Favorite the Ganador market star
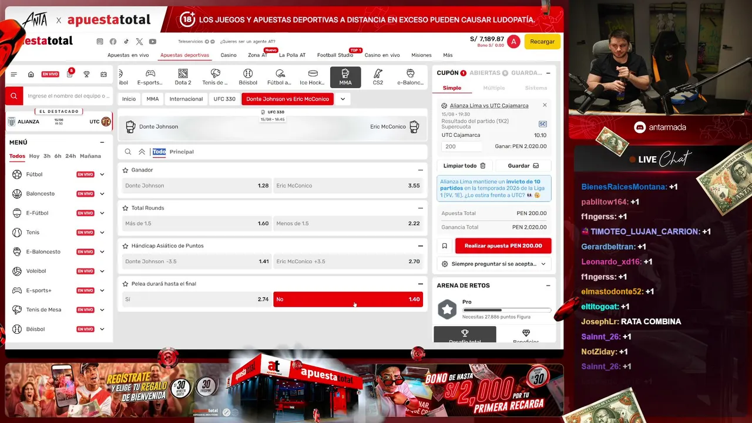 (x=125, y=170)
